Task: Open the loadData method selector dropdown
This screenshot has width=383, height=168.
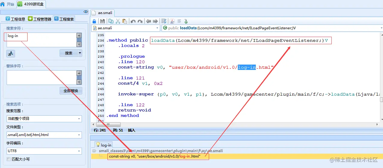Action: 381,28
